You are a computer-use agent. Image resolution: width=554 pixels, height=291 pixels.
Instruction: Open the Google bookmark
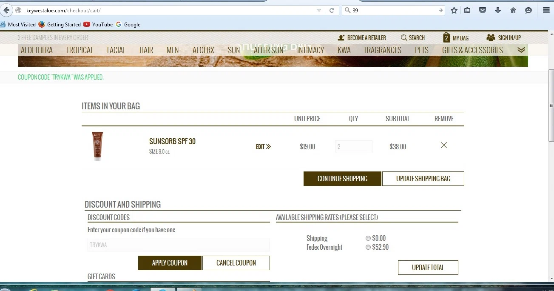point(128,25)
